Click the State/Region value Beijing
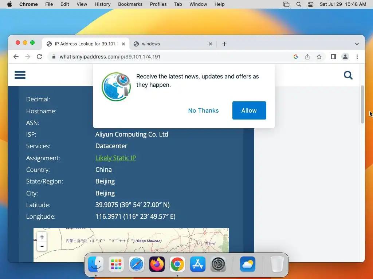 tap(105, 182)
